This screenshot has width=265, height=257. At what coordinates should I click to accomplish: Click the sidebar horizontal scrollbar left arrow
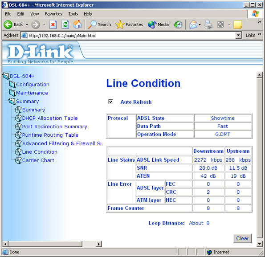(x=5, y=244)
